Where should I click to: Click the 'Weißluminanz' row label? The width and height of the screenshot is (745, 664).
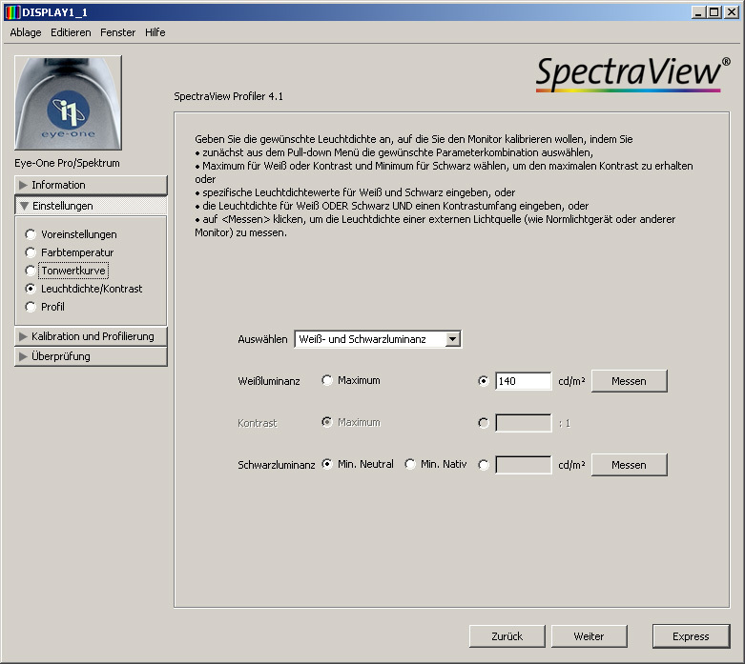pos(269,381)
